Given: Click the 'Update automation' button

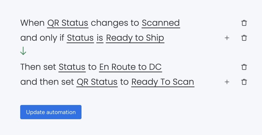Looking at the screenshot, I should 51,112.
